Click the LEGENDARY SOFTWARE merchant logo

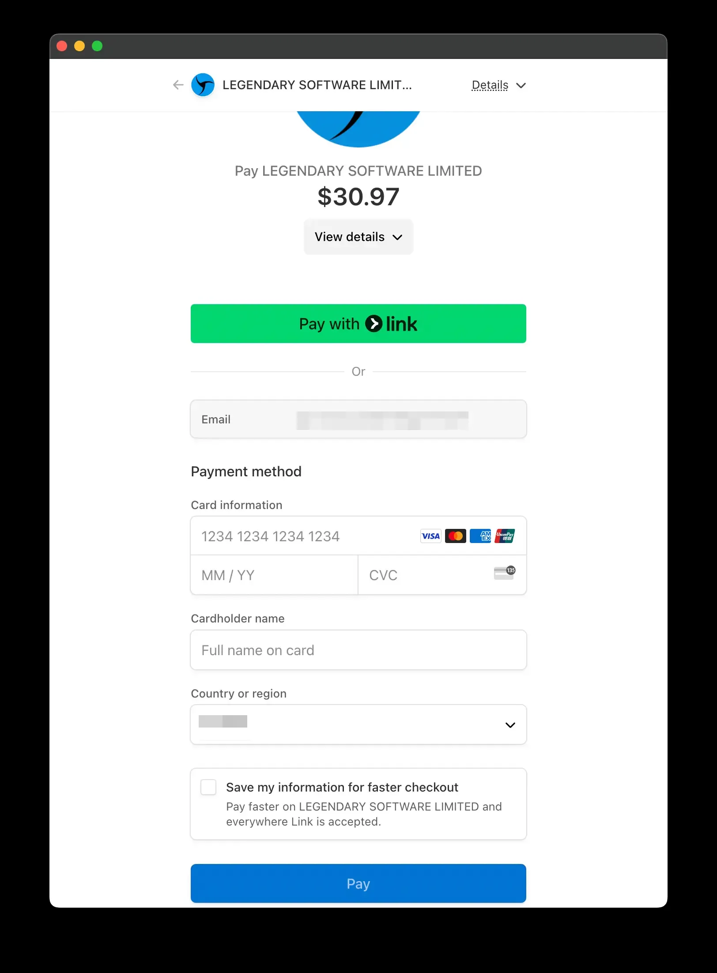tap(202, 85)
